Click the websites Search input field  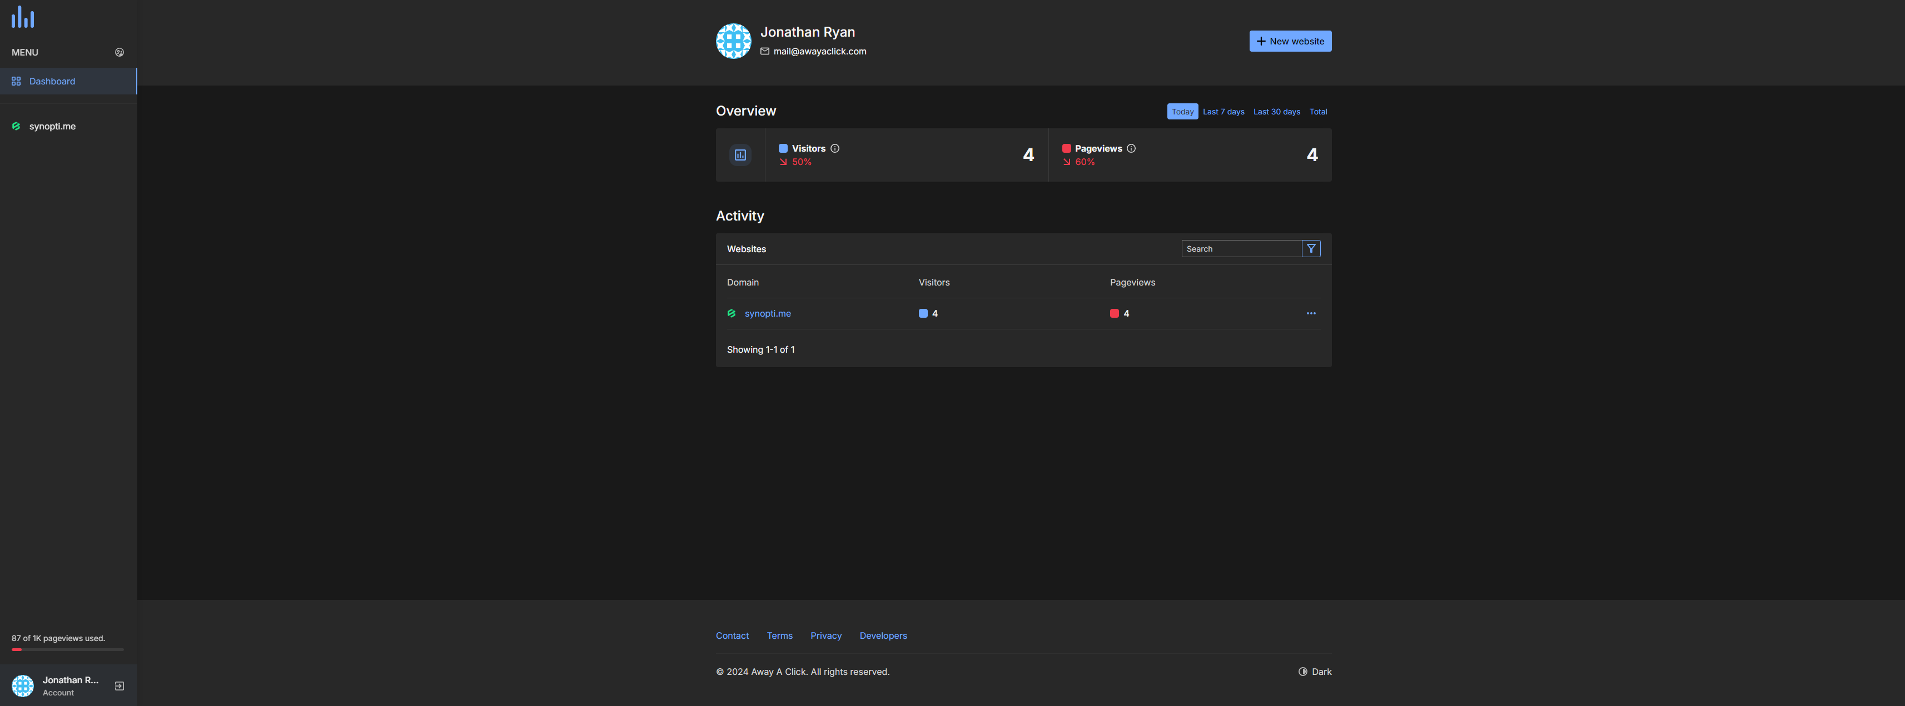(1241, 249)
